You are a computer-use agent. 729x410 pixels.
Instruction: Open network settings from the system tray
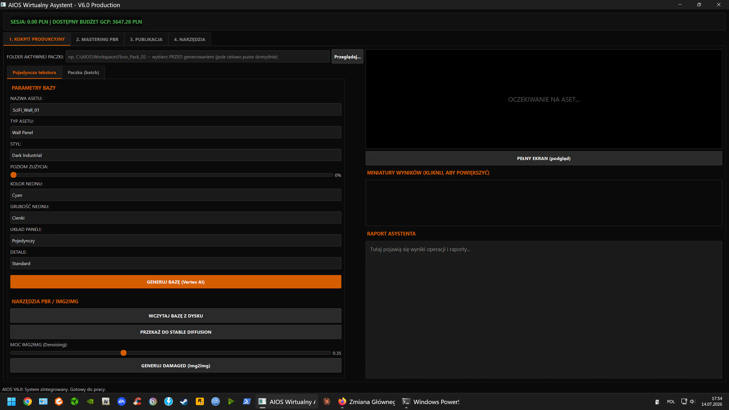pyautogui.click(x=684, y=402)
